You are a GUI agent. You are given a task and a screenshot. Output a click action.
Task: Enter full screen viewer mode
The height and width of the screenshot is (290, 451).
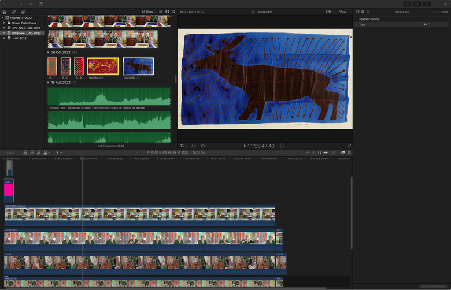click(x=349, y=146)
